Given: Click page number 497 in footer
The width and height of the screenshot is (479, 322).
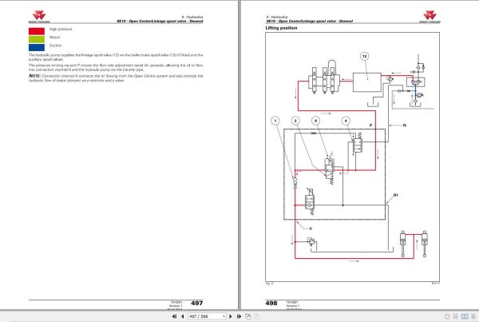Looking at the screenshot, I should [x=196, y=303].
